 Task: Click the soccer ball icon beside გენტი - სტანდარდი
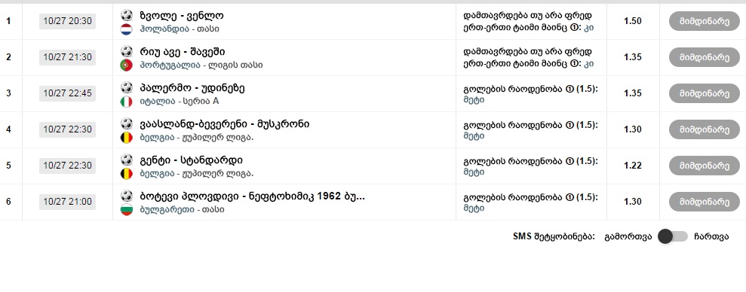click(127, 160)
